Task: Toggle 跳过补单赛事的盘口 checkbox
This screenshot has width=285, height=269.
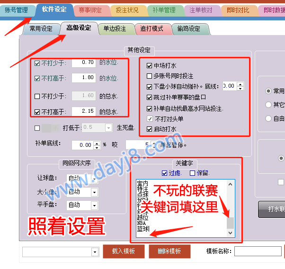Action: 149,98
